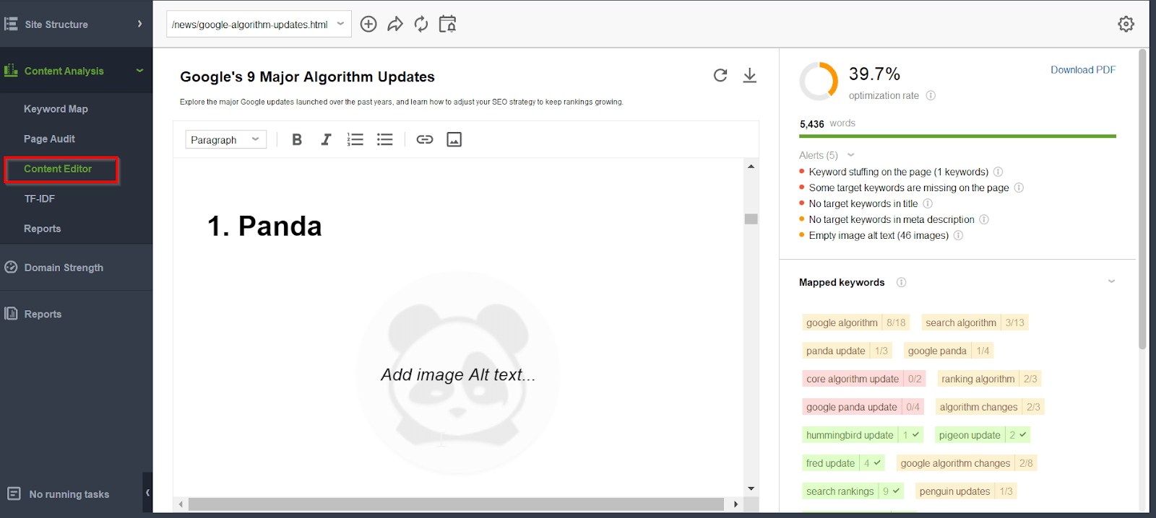The image size is (1156, 518).
Task: Toggle italic formatting
Action: point(326,139)
